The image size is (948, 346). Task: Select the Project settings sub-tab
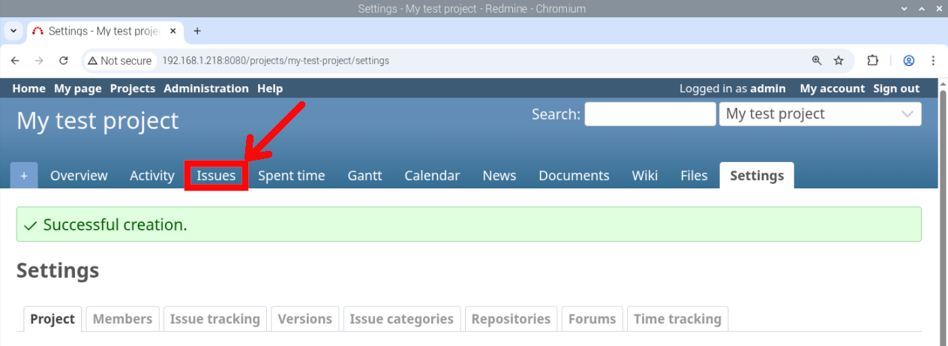52,319
